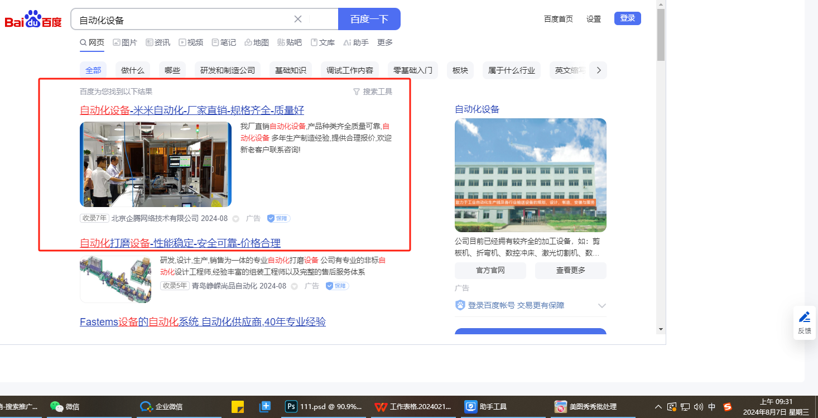This screenshot has width=818, height=418.
Task: Click the page scrollbar down arrow
Action: [x=661, y=329]
